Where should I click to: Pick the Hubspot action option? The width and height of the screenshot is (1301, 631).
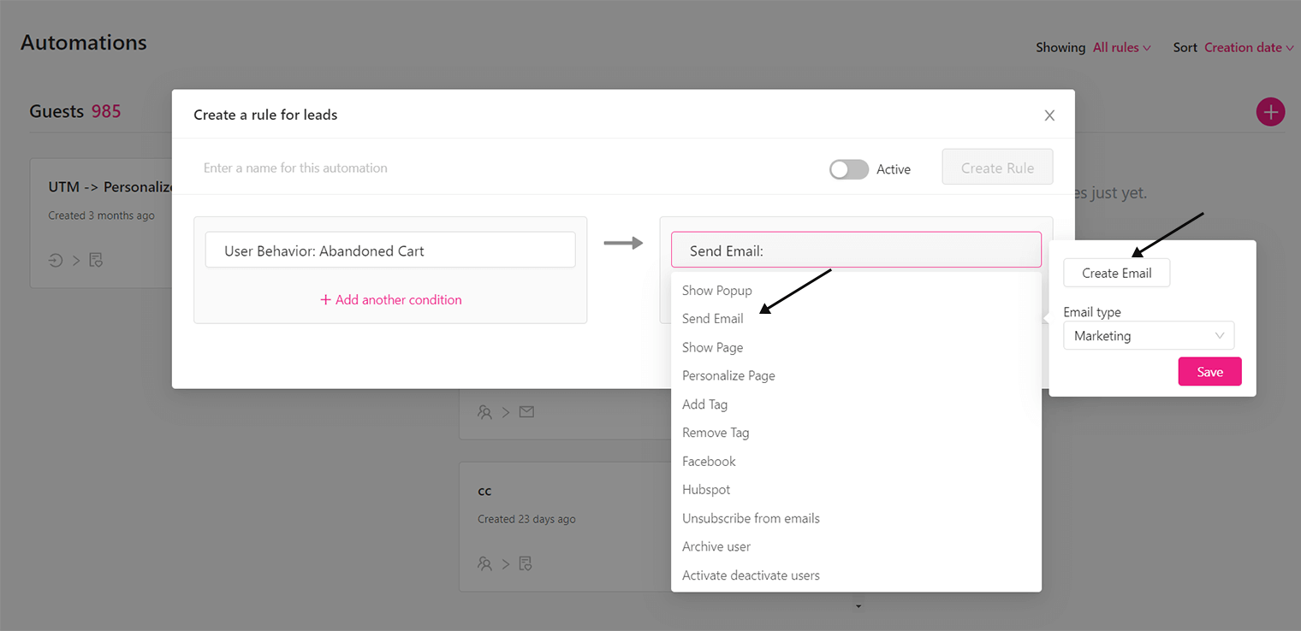[x=706, y=490]
